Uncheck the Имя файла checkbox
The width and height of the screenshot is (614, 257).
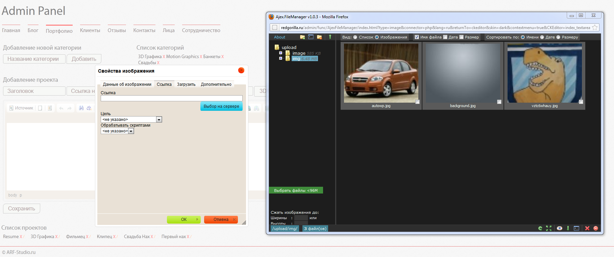(x=417, y=37)
